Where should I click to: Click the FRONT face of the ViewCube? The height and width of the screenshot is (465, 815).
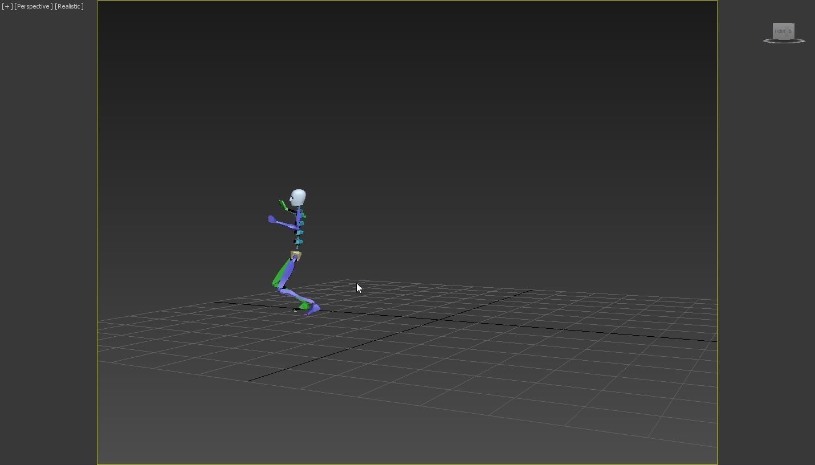pyautogui.click(x=780, y=31)
